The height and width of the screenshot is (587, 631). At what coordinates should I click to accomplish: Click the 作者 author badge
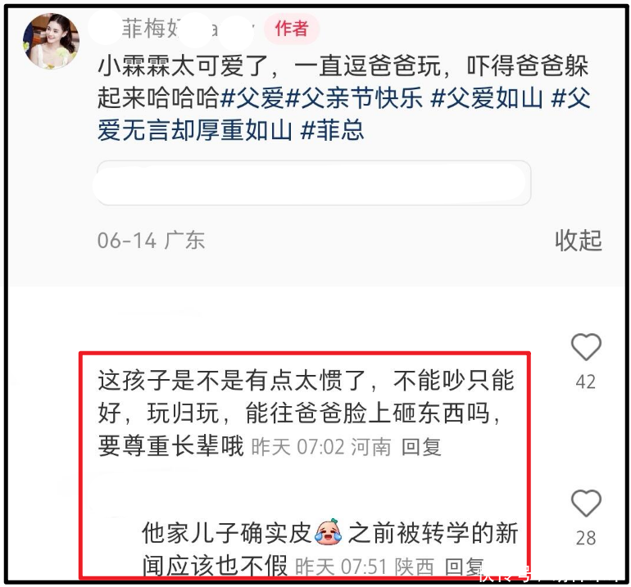(292, 29)
